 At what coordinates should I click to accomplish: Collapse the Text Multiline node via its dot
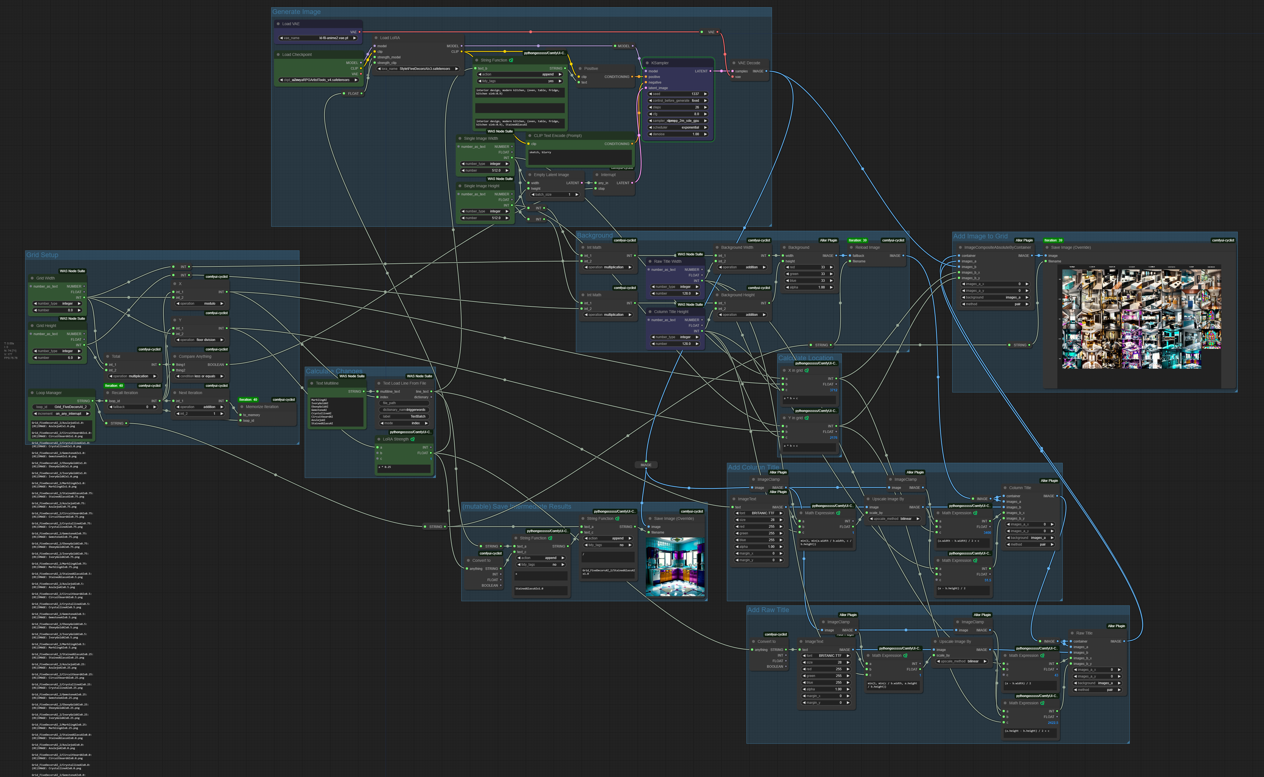311,383
